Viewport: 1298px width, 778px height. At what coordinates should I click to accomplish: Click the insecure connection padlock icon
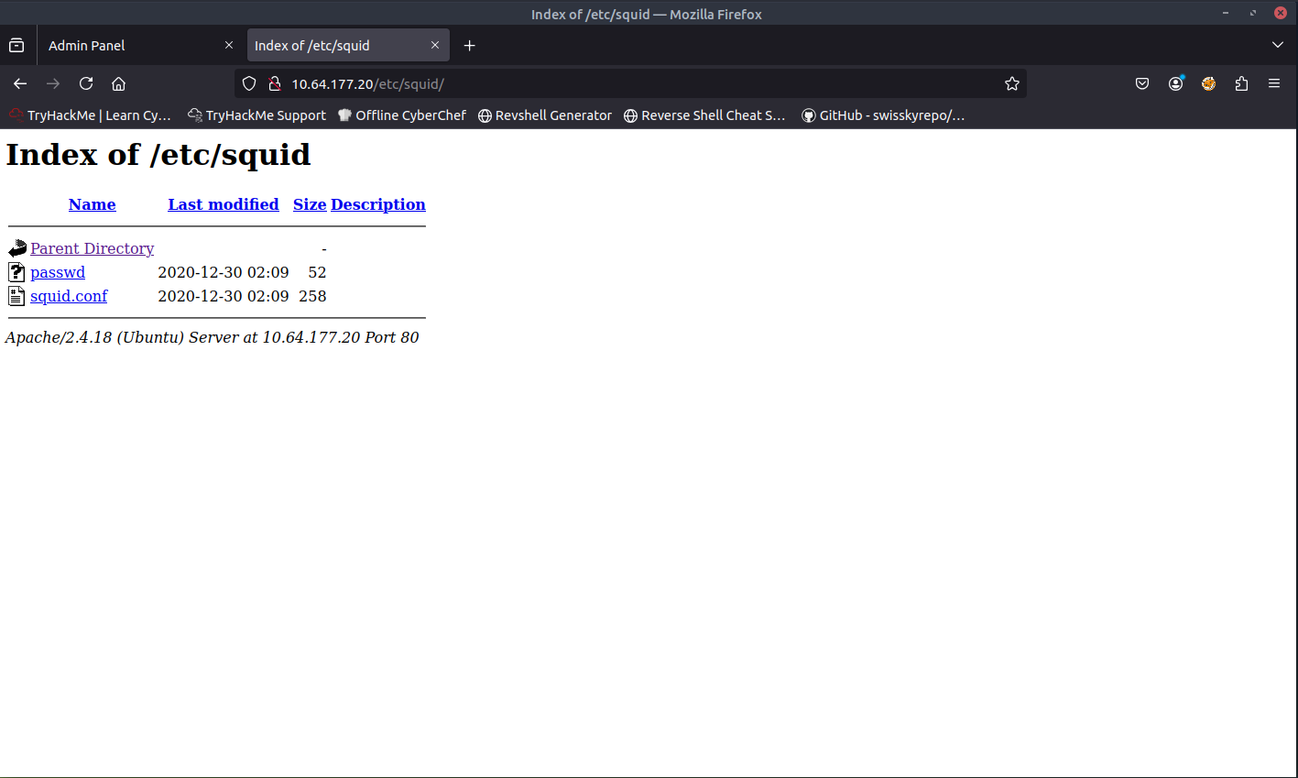point(273,83)
